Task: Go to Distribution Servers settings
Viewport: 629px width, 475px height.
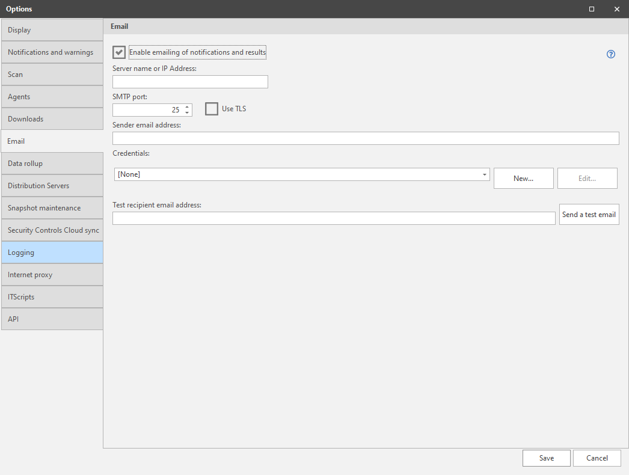Action: pos(52,186)
